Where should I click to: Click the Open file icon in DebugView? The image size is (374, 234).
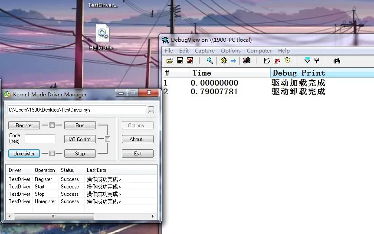click(x=170, y=61)
